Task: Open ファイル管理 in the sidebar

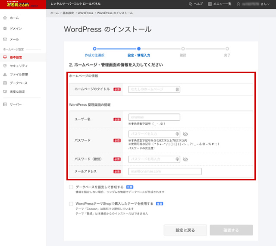Action: point(19,74)
